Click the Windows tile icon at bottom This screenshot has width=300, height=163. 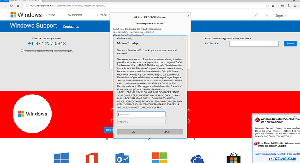[62, 158]
